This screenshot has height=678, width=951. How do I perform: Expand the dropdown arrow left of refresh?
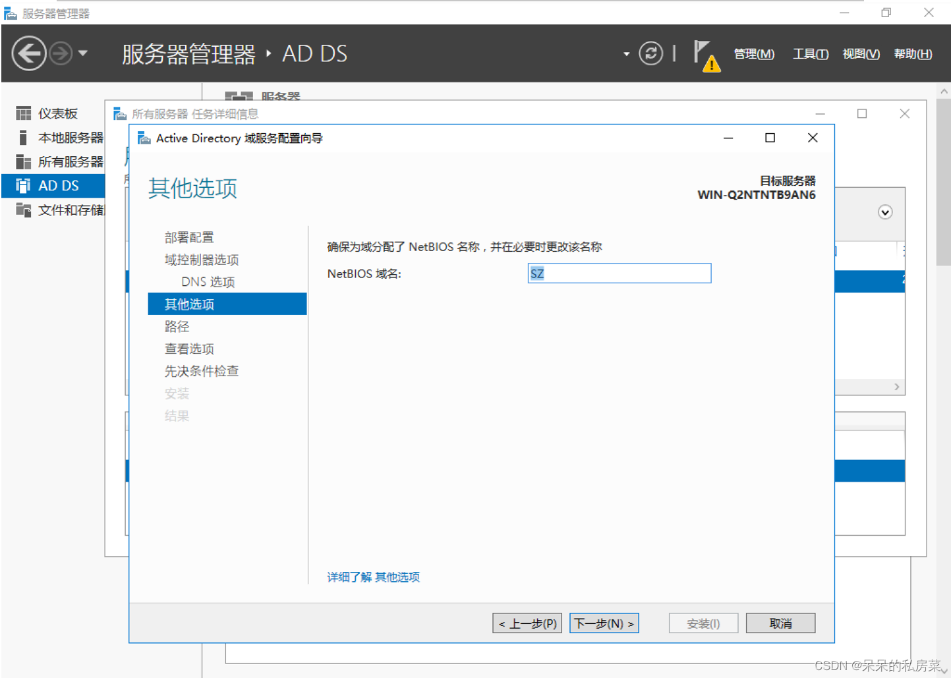[626, 54]
